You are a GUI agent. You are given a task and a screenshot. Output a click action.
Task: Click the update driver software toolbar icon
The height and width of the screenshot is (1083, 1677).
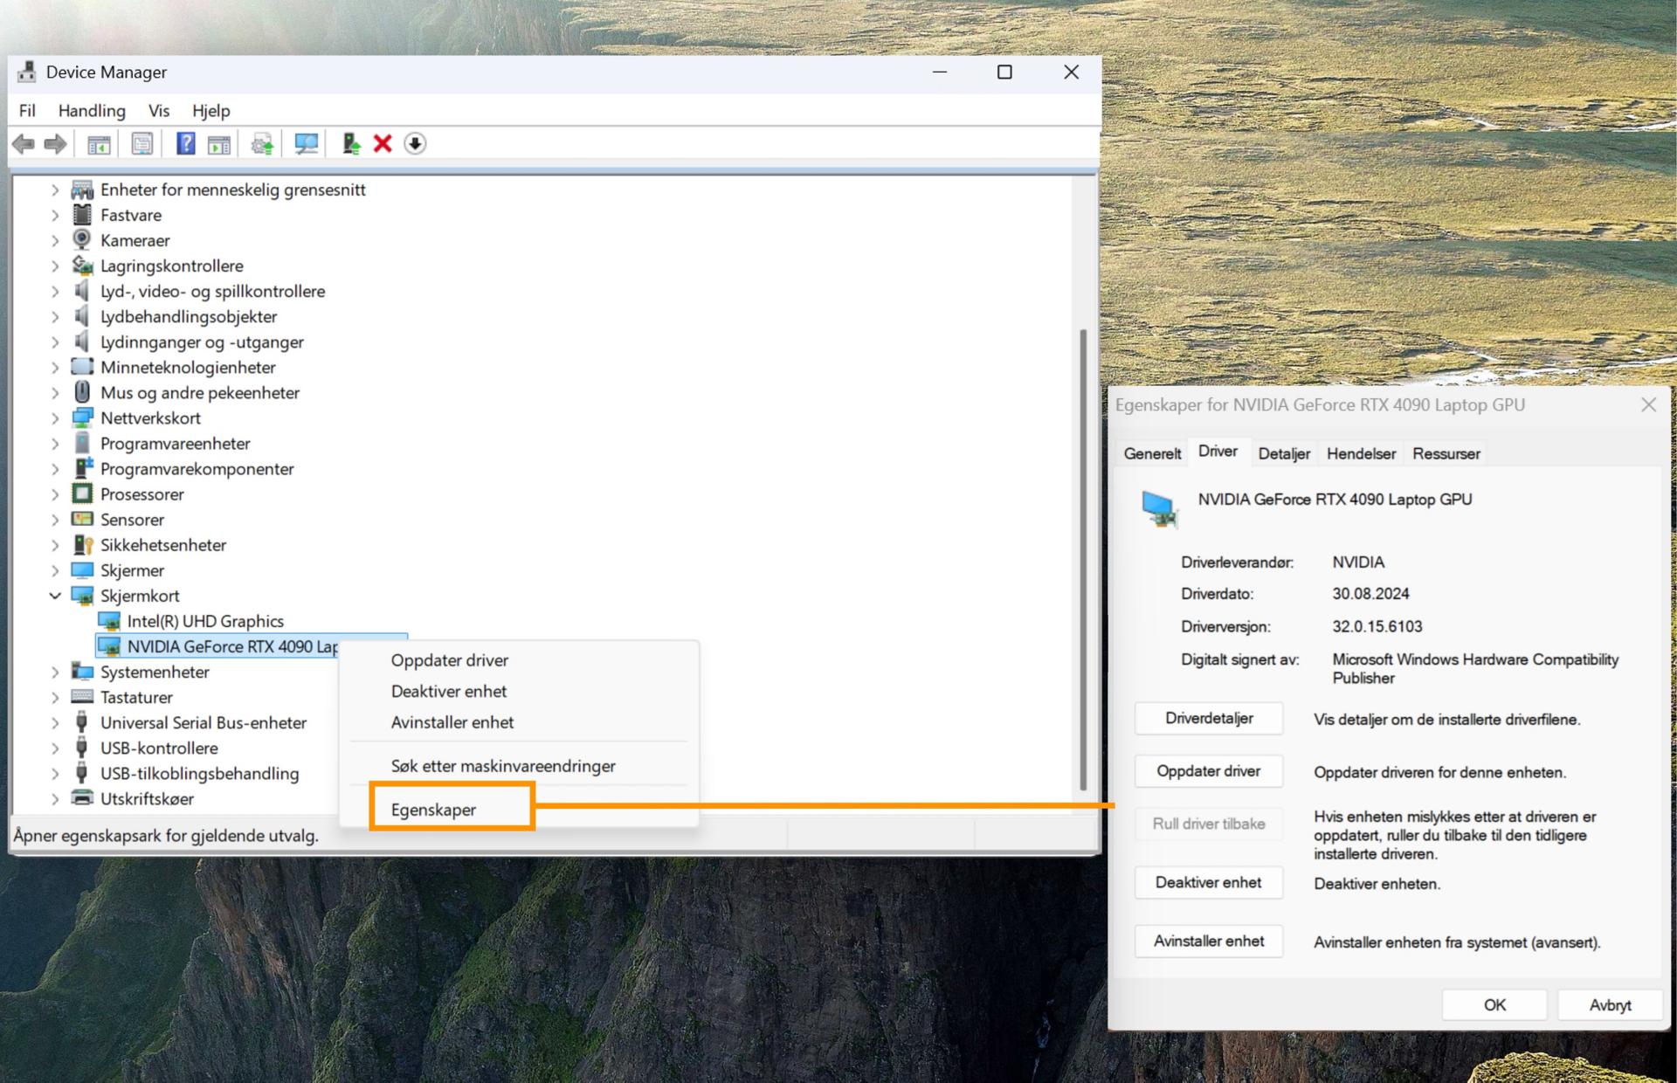tap(262, 143)
